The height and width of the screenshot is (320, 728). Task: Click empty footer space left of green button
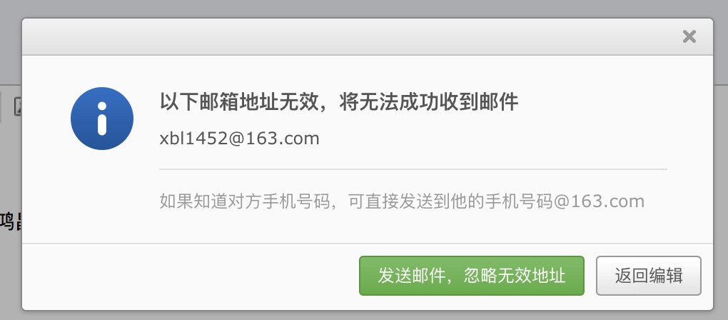click(191, 276)
